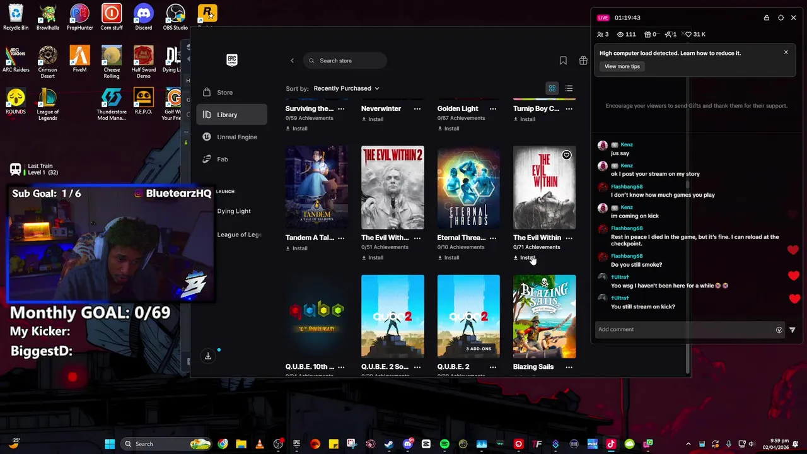Open Eternal Threads cover art
This screenshot has width=807, height=454.
point(468,187)
